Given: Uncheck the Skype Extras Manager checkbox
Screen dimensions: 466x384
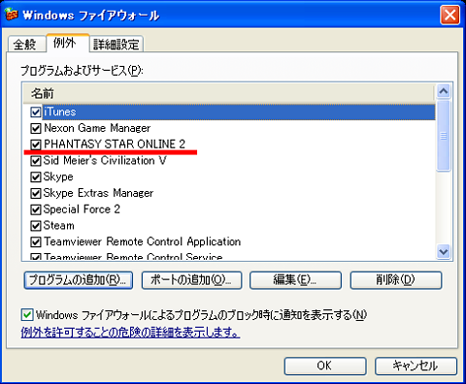Looking at the screenshot, I should coord(35,193).
